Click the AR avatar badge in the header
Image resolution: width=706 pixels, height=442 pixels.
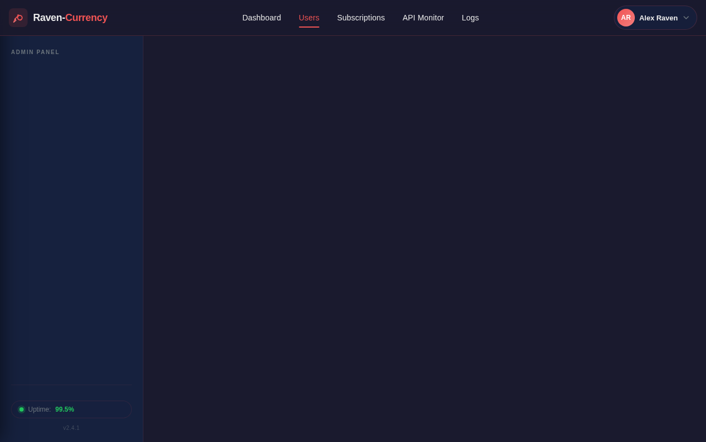[x=626, y=18]
